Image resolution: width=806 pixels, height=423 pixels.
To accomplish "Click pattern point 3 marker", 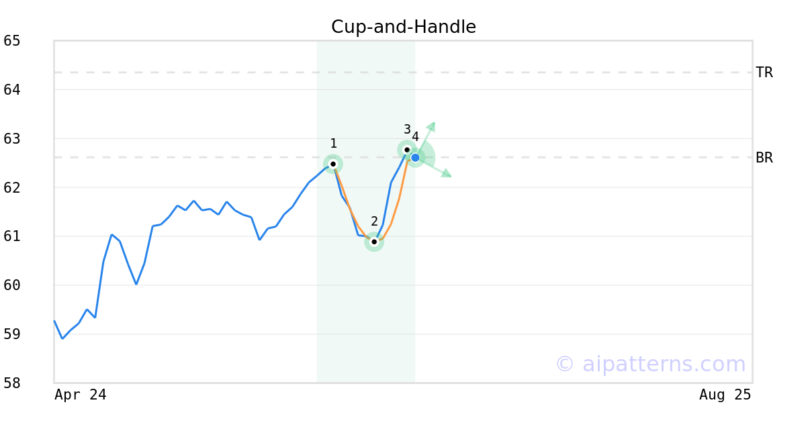I will point(406,150).
